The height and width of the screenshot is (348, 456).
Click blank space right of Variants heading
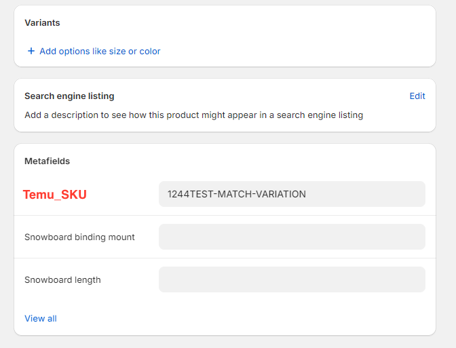(x=237, y=23)
